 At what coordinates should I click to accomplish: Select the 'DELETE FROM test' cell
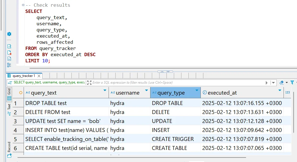66,112
